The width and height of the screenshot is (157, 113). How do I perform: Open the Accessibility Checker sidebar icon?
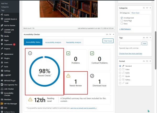[x=2, y=93]
